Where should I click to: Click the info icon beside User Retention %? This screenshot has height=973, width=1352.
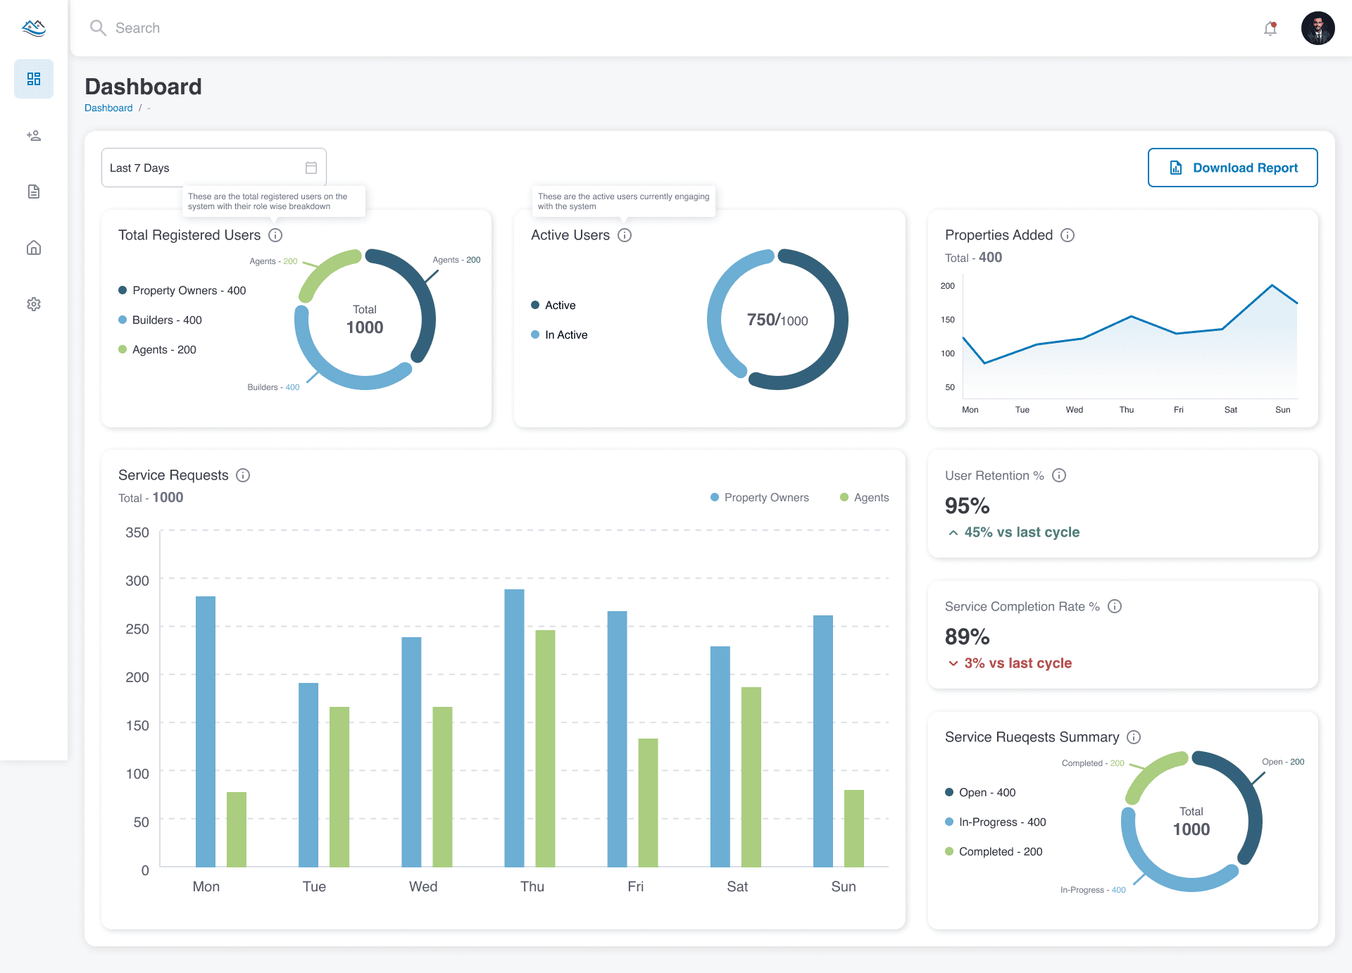(1059, 475)
